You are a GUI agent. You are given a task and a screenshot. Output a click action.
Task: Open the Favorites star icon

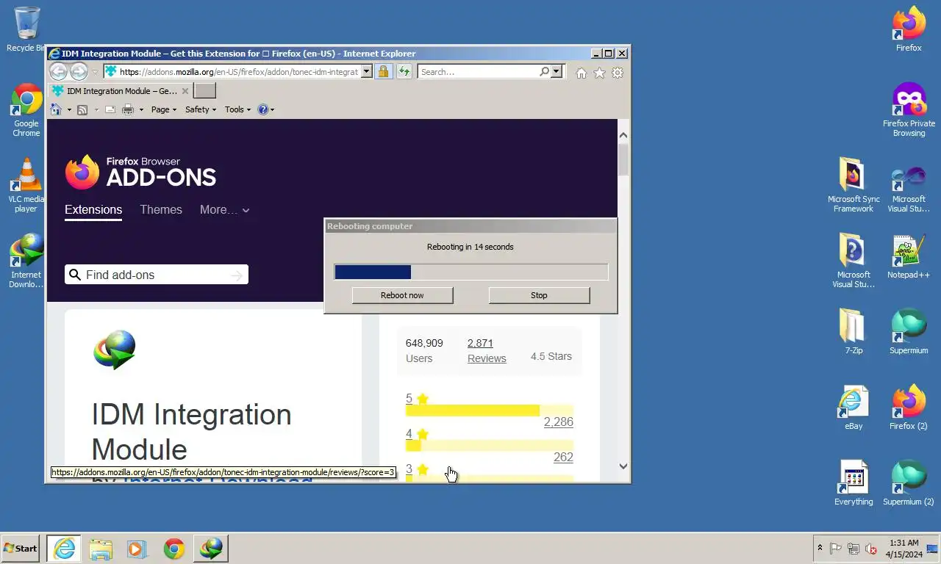599,73
